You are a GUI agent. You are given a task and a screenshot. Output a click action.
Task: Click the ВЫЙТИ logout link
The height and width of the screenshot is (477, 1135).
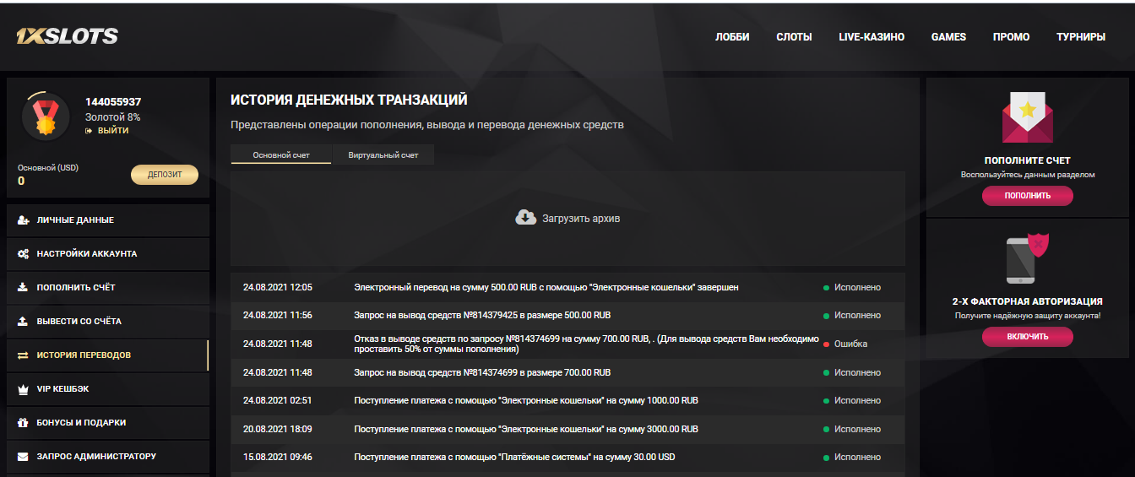pyautogui.click(x=113, y=131)
